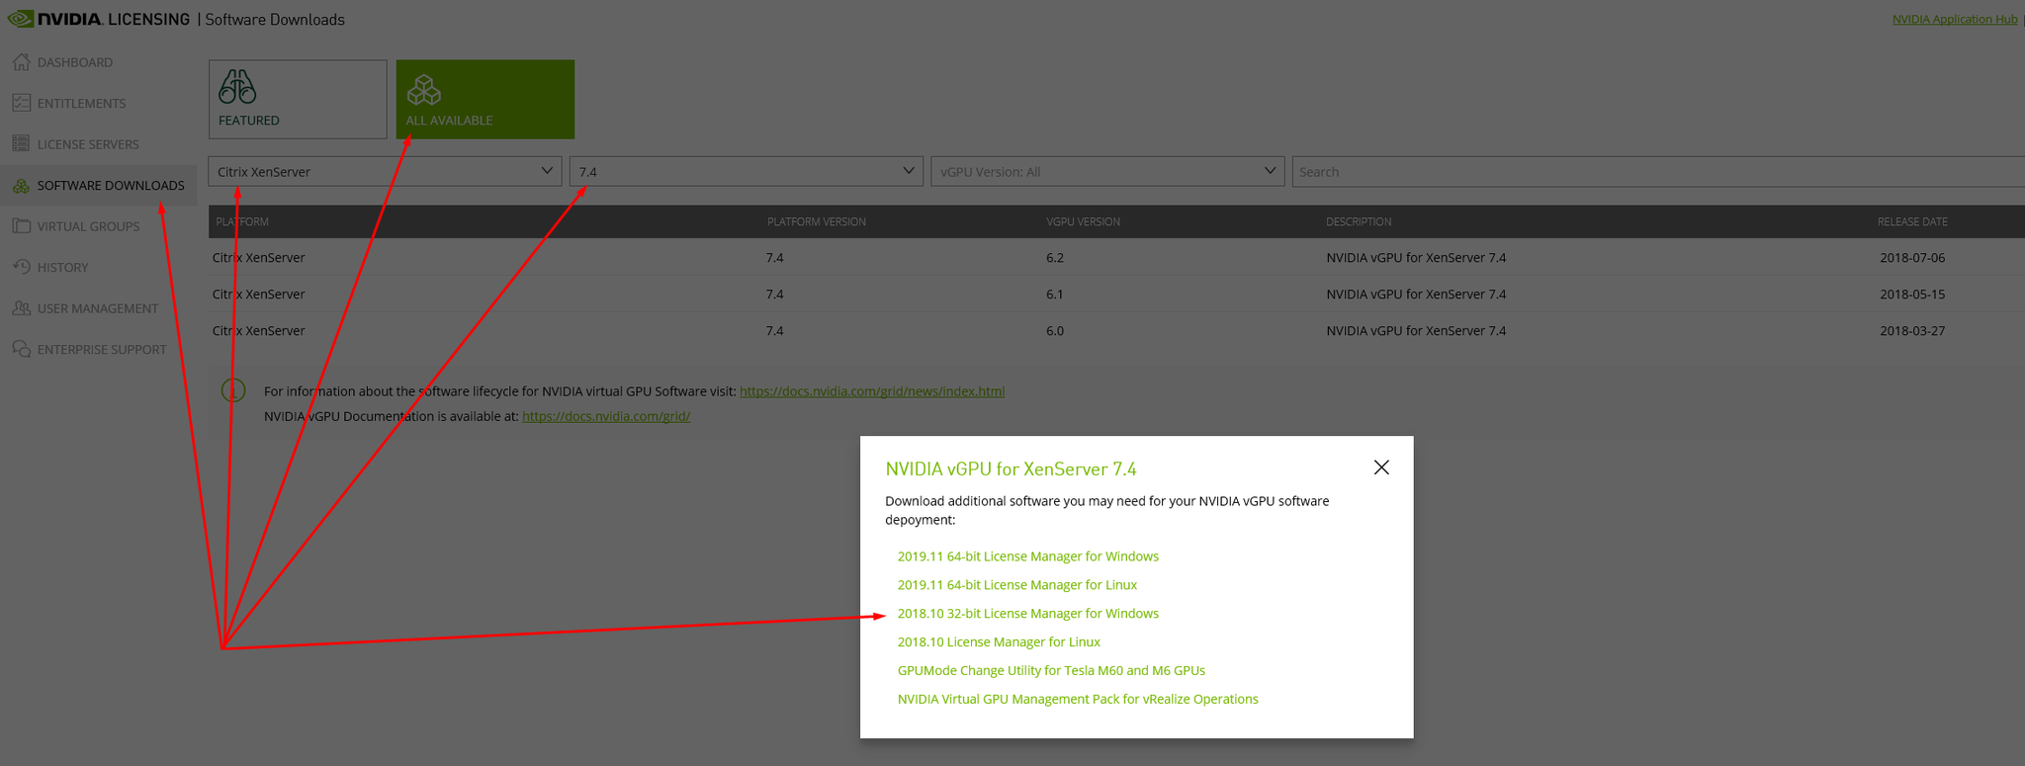Expand the Citrix XenServer platform dropdown

tap(385, 171)
